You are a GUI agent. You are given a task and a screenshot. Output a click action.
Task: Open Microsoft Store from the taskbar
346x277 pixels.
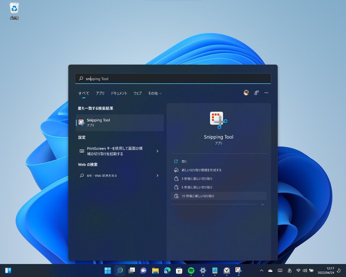179,271
